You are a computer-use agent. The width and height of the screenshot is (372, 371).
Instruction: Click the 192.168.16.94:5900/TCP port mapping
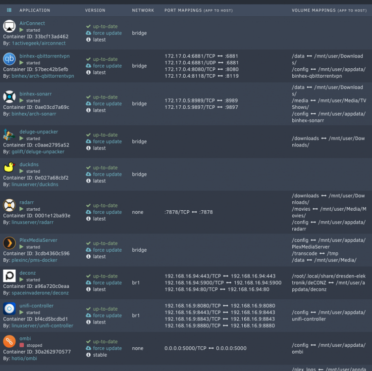click(223, 282)
